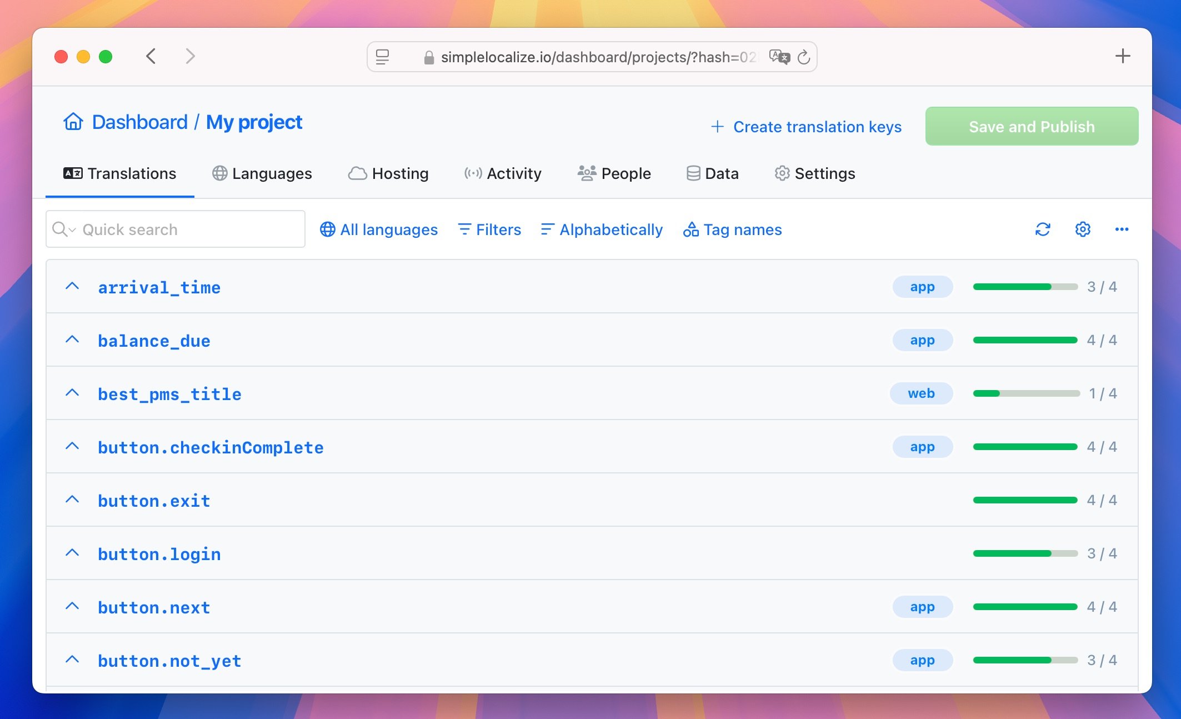Open Alphabetically sort dropdown
Screen dimensions: 1181x719
click(602, 229)
